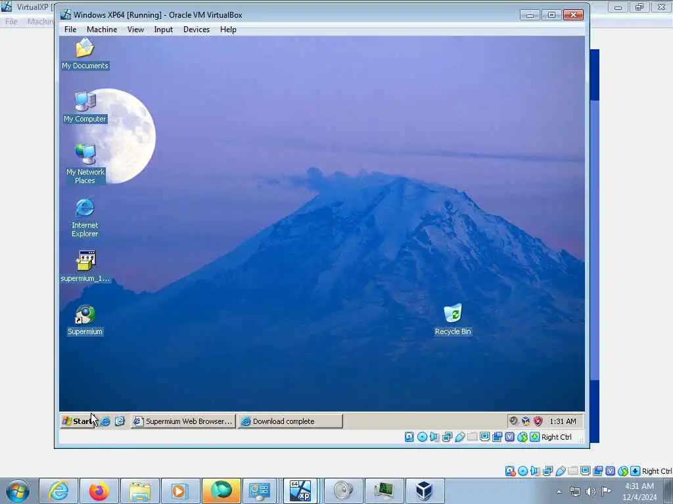
Task: Open the My Documents desktop icon
Action: [x=85, y=54]
